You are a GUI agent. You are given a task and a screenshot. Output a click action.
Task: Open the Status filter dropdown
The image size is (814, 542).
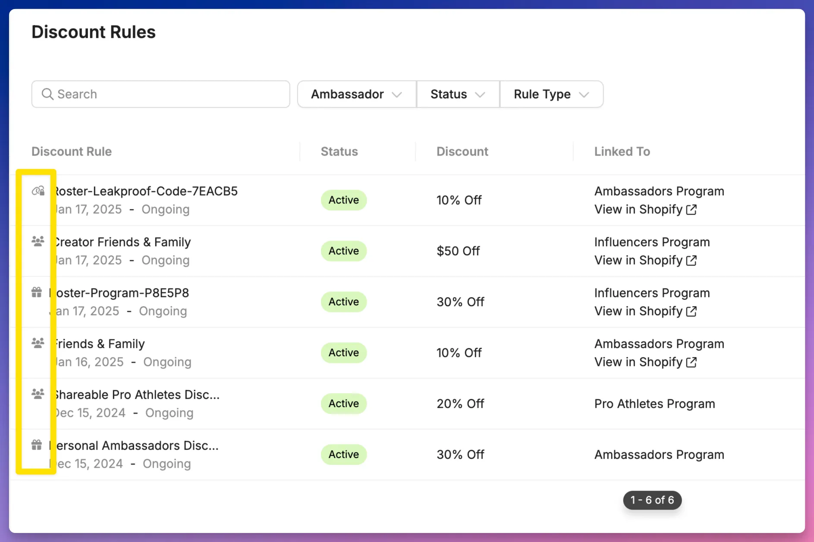coord(458,94)
